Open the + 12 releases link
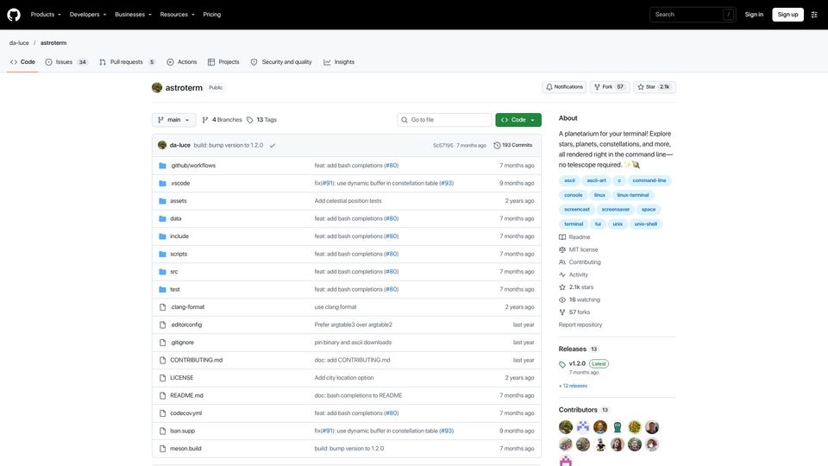Viewport: 828px width, 466px height. coord(573,387)
